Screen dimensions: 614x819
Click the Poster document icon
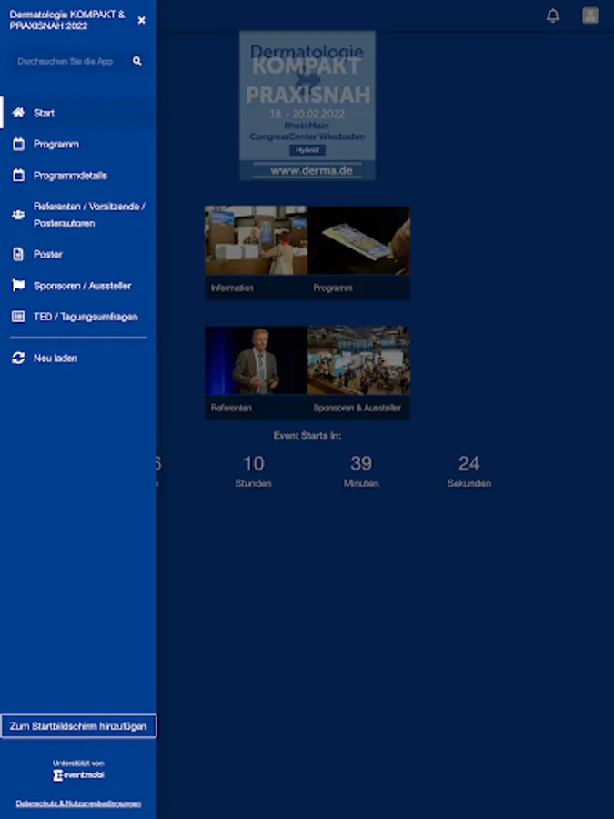click(18, 255)
